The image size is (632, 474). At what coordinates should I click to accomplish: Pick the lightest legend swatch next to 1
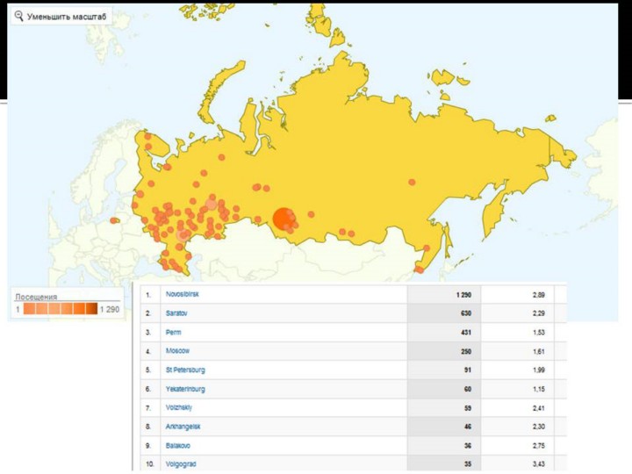[x=30, y=309]
